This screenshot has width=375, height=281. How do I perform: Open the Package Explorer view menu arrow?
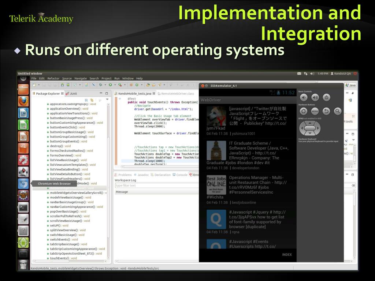tap(107, 100)
